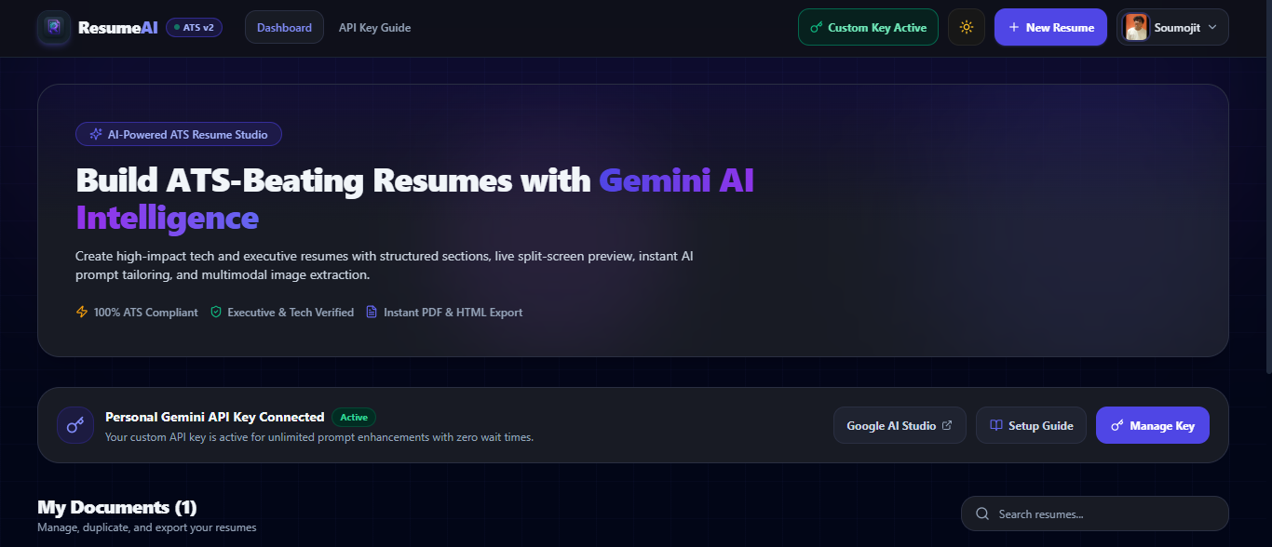Click the shield icon beside Executive & Tech Verified

coord(216,313)
